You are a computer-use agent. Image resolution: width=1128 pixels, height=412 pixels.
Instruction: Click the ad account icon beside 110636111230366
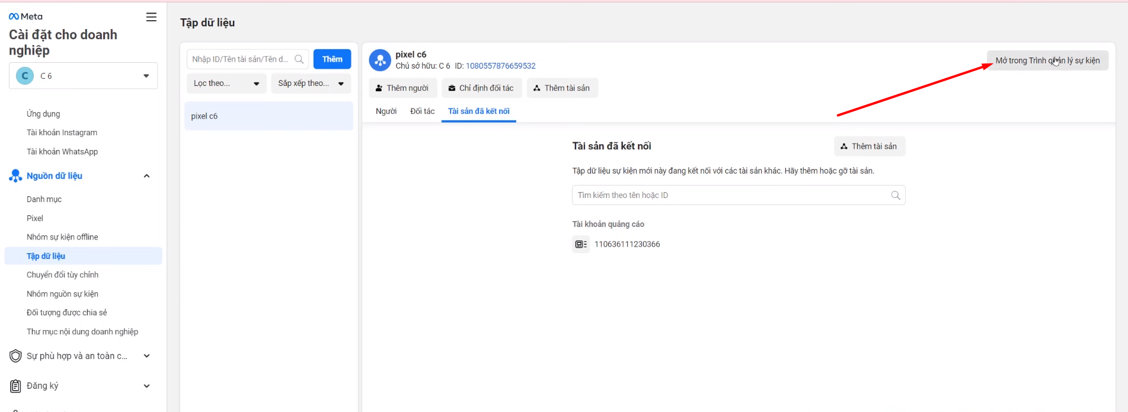(x=580, y=244)
